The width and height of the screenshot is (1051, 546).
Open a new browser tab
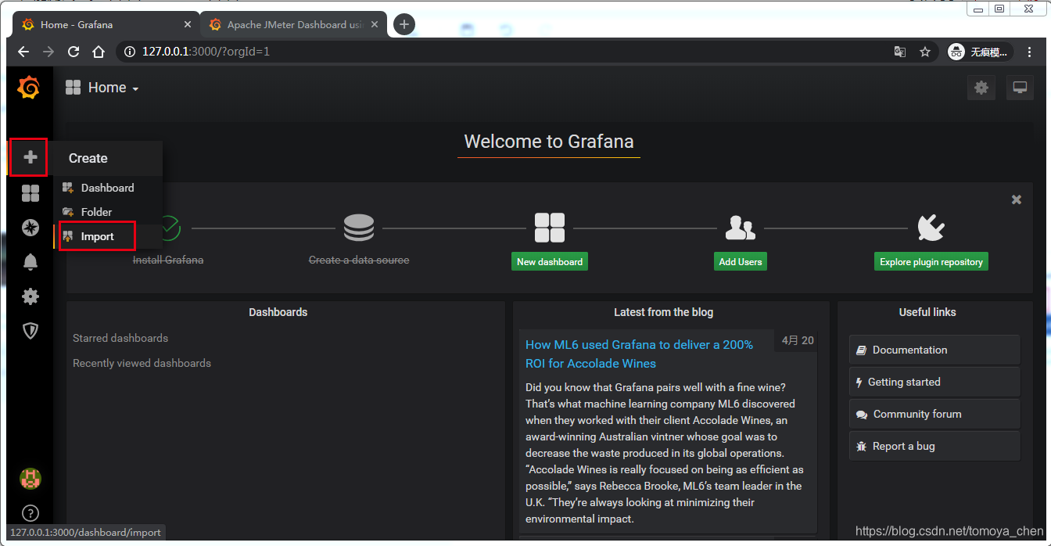(x=404, y=24)
